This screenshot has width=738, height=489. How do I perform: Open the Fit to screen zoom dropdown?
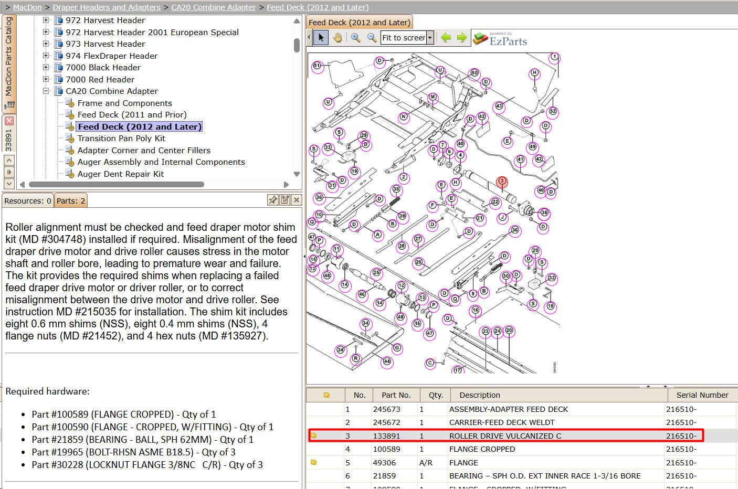tap(430, 38)
